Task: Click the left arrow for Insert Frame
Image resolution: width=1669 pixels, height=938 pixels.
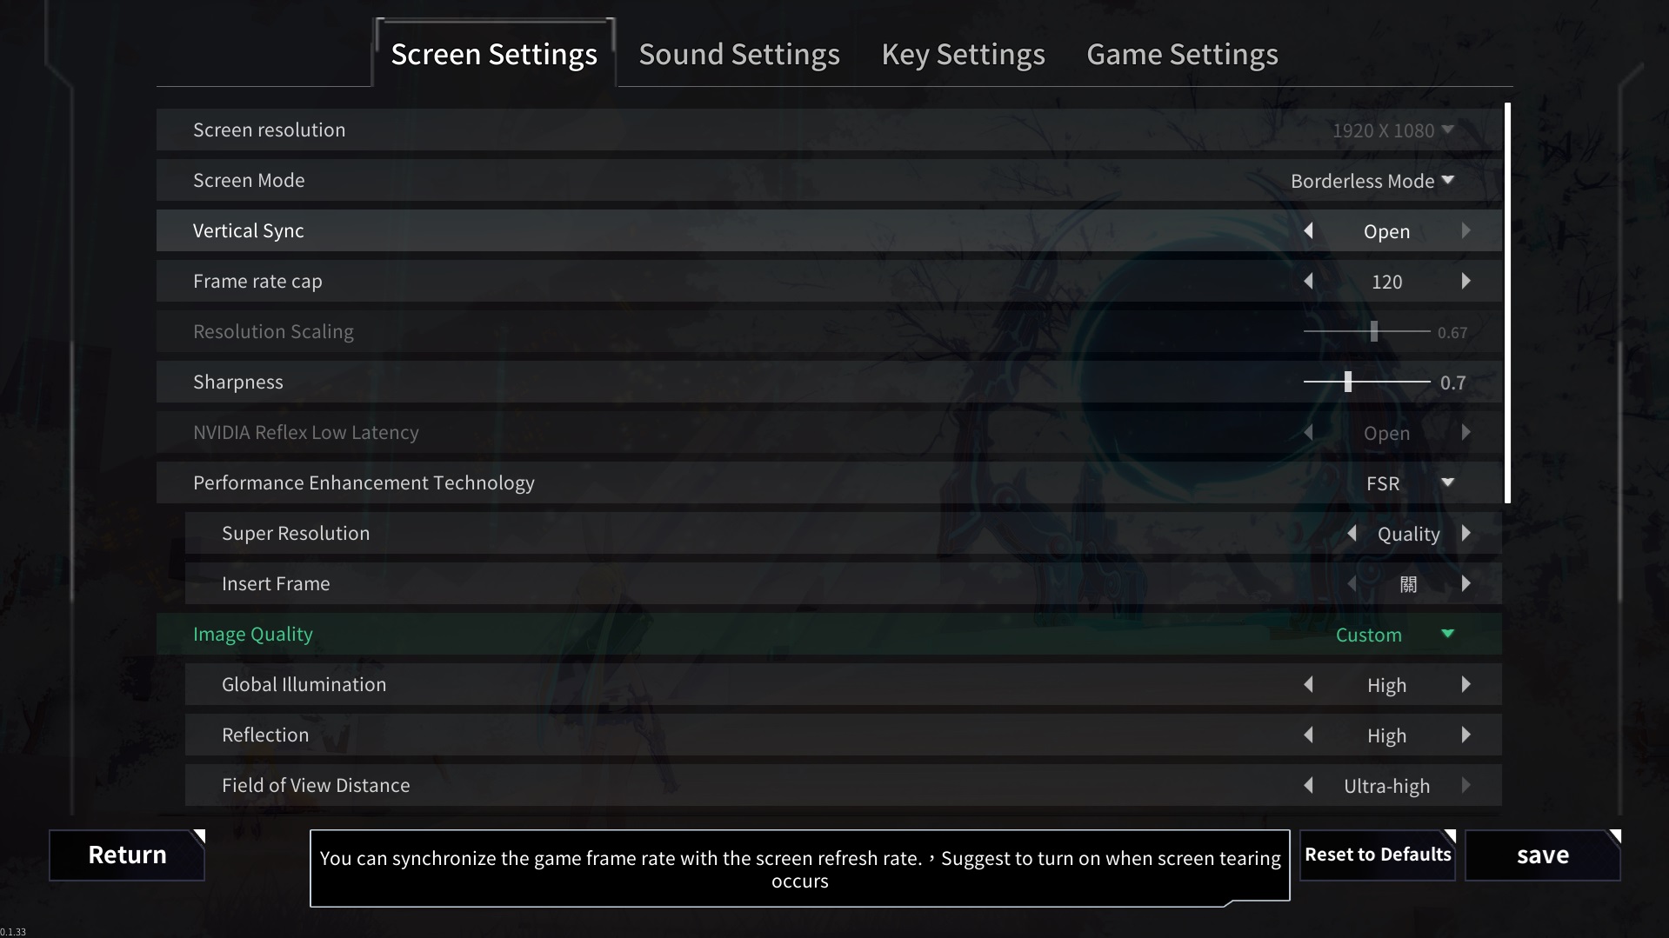Action: coord(1352,584)
